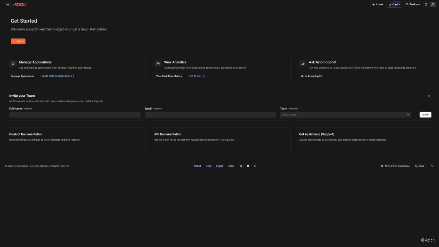This screenshot has width=439, height=247.
Task: Open the Dark theme selector dropdown
Action: tap(424, 166)
